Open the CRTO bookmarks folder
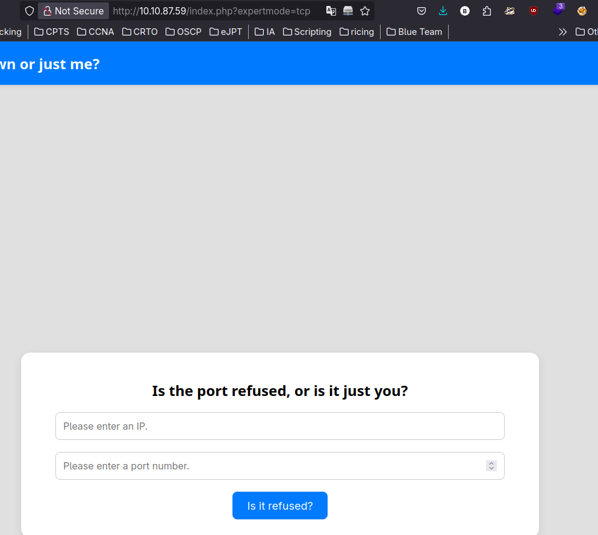Viewport: 598px width, 535px height. point(140,32)
